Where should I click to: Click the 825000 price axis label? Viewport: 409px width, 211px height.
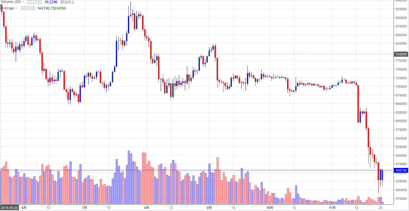401,44
